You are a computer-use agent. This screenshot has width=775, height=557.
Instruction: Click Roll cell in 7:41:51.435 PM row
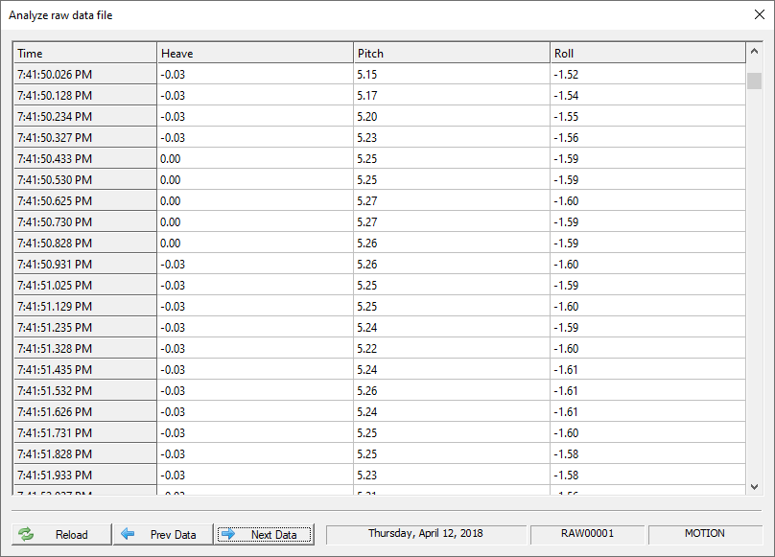(x=648, y=370)
